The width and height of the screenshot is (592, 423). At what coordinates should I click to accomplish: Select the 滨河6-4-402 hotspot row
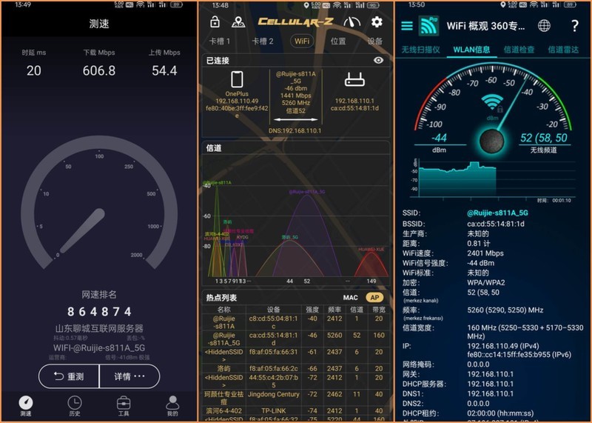point(295,410)
